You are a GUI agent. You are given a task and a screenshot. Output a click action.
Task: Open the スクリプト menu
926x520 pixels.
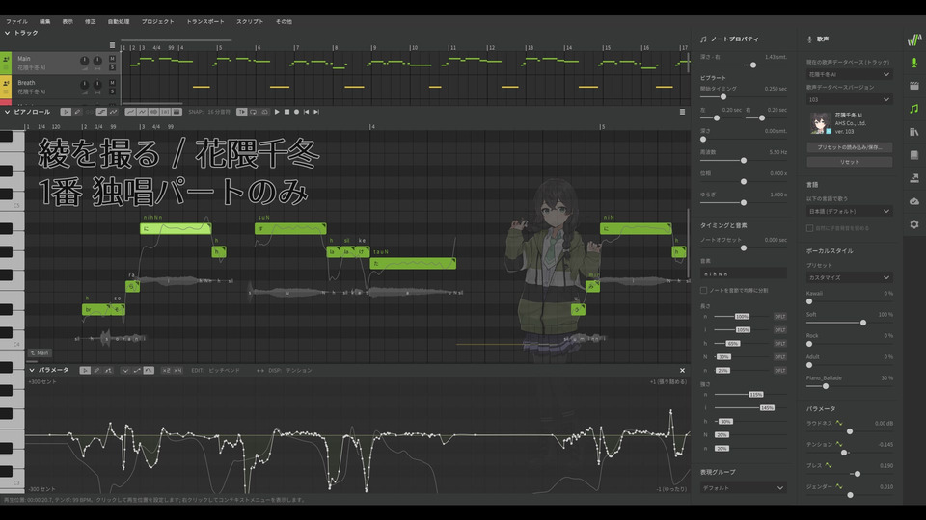pos(250,21)
